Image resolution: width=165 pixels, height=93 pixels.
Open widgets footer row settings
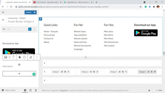coord(44,72)
